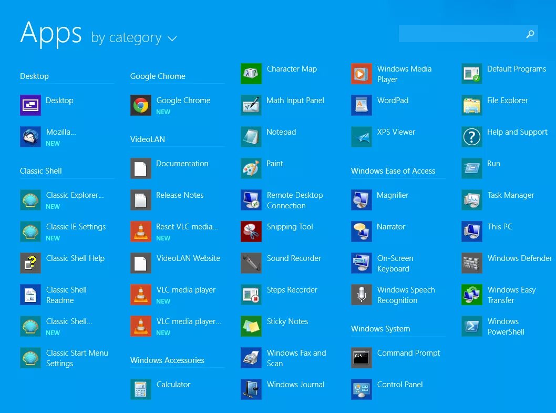Screen dimensions: 556x413
Task: Open Control Panel icon
Action: pyautogui.click(x=362, y=389)
